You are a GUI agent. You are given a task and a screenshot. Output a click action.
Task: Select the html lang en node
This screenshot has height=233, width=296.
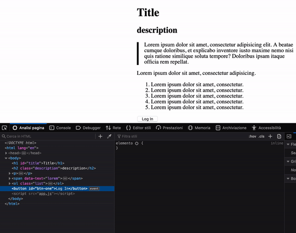point(22,148)
